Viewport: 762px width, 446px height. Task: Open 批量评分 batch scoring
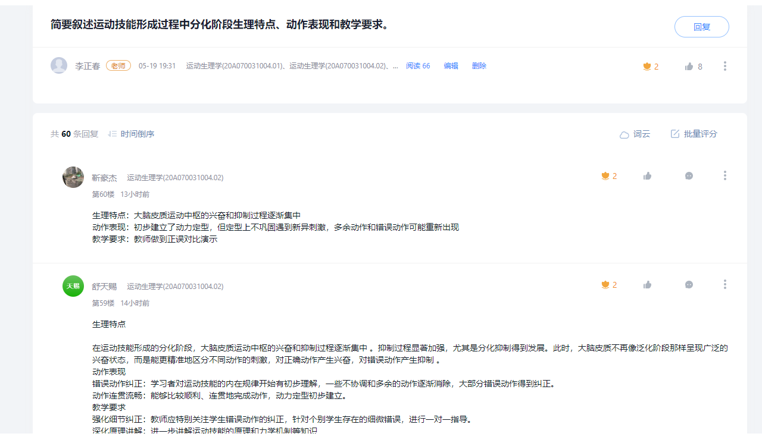point(694,134)
